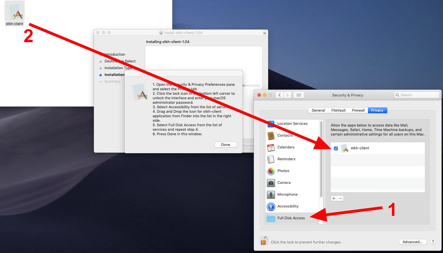Select the Accessibility row label

(x=288, y=206)
